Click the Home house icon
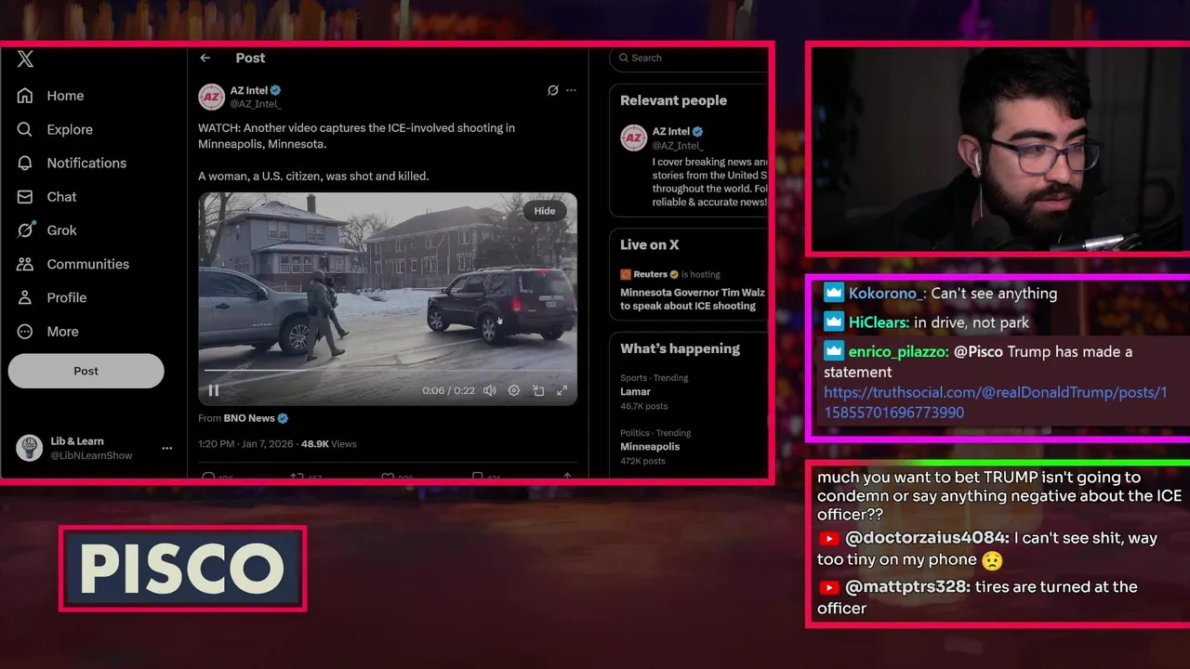1190x669 pixels. 25,96
